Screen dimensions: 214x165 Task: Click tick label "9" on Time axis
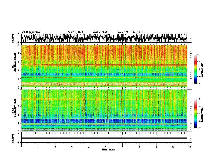(x=173, y=147)
